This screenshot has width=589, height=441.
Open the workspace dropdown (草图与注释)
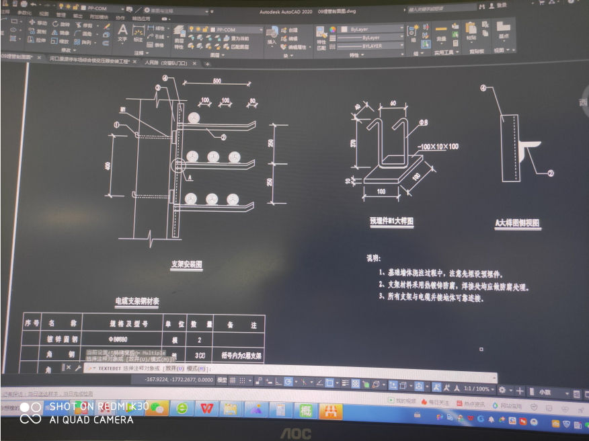pos(177,11)
